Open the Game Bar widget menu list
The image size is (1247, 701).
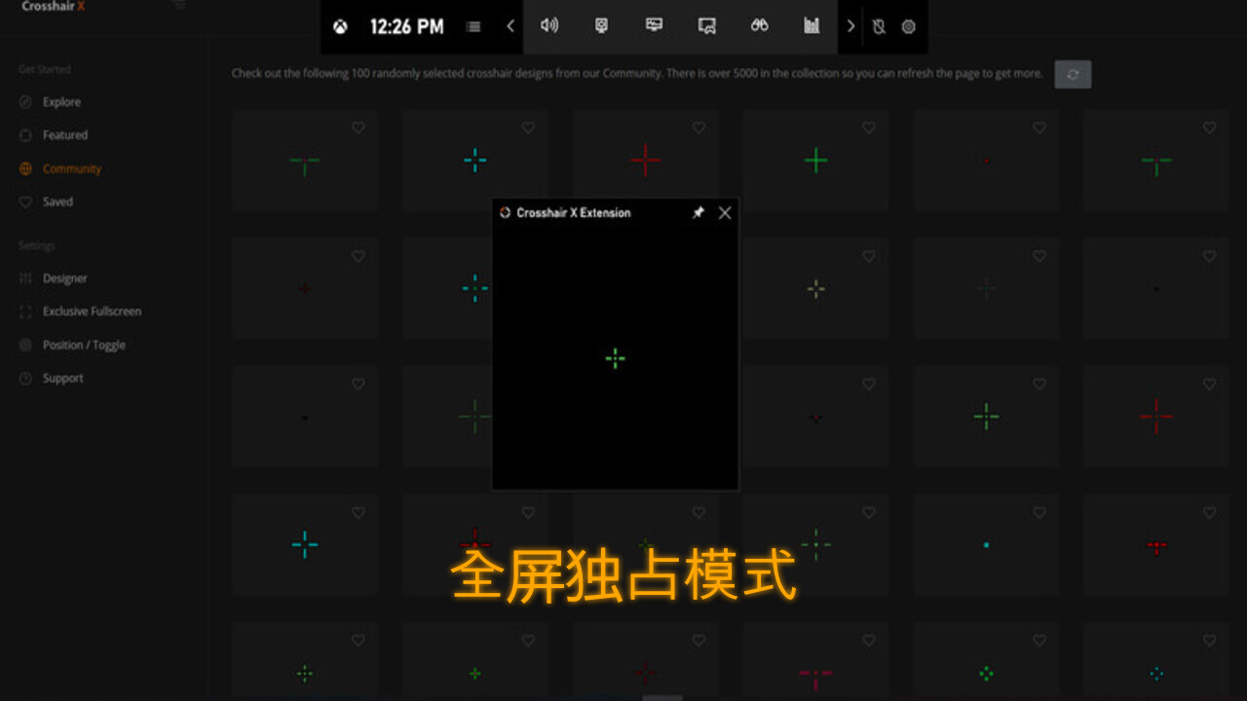[x=473, y=27]
